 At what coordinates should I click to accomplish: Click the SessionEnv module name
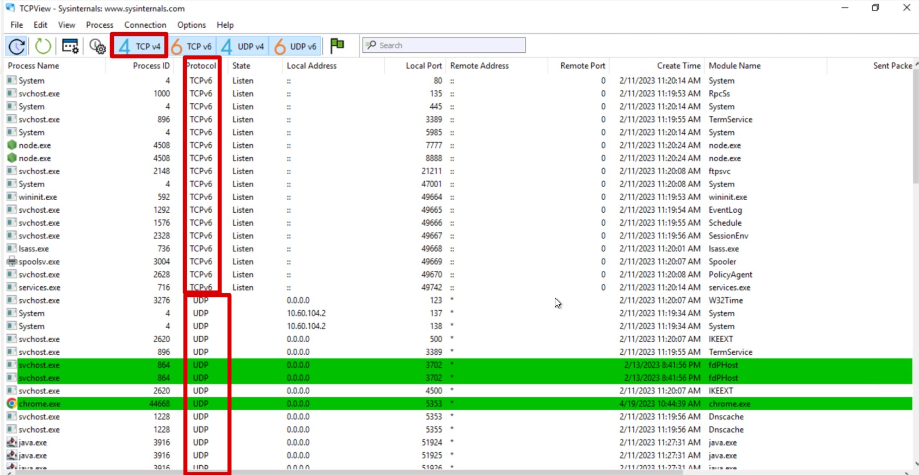728,236
